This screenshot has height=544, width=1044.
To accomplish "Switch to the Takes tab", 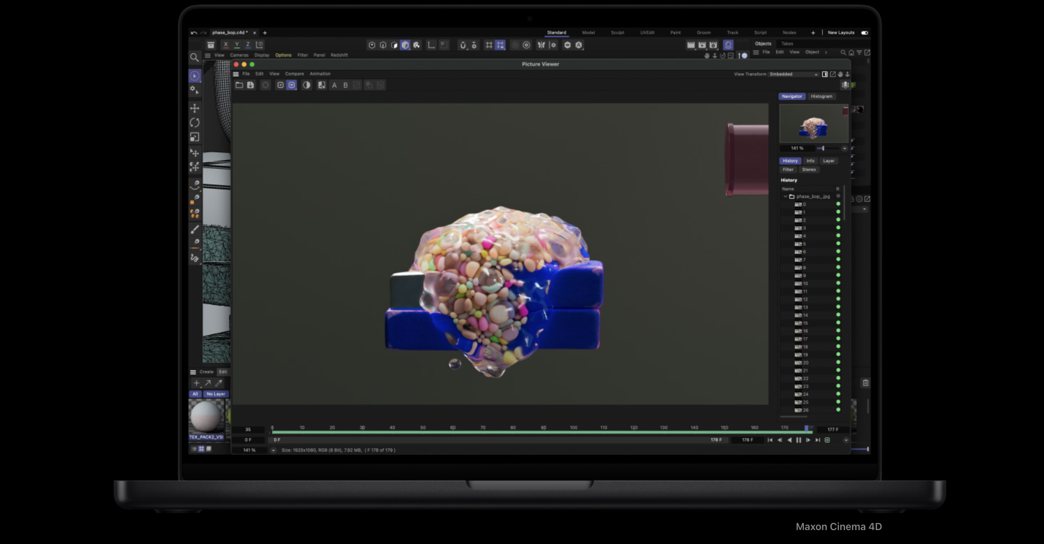I will click(787, 44).
